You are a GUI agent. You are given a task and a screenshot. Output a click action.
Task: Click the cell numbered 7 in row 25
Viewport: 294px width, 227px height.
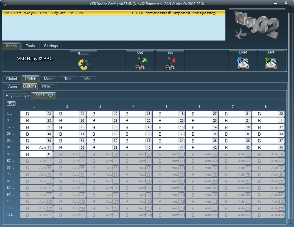(x=169, y=134)
